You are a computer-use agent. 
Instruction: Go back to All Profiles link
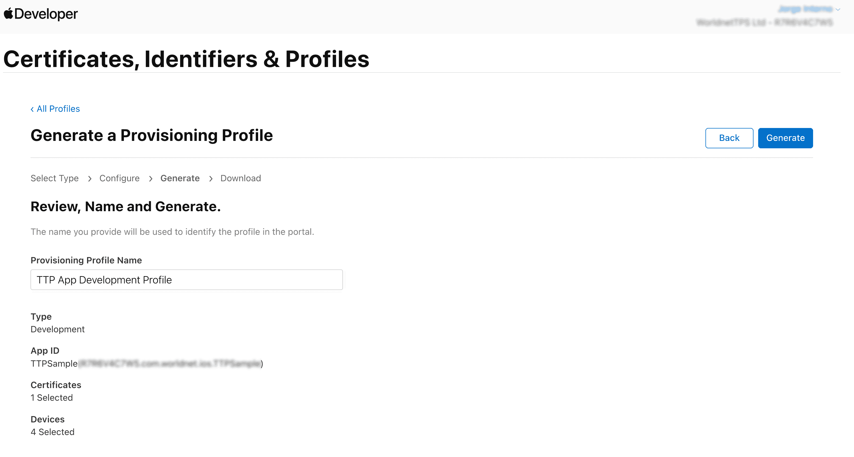pyautogui.click(x=58, y=109)
